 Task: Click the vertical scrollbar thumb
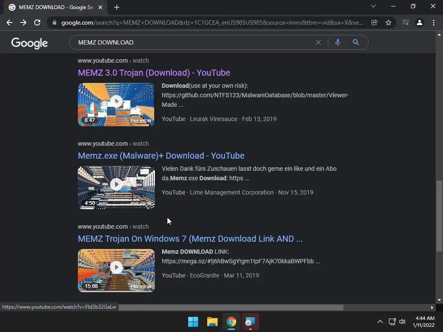[439, 216]
